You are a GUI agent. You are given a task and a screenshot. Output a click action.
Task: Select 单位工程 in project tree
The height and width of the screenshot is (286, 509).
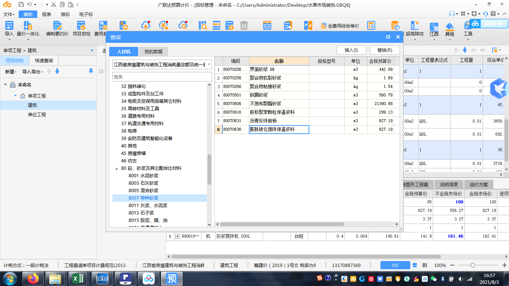click(37, 114)
